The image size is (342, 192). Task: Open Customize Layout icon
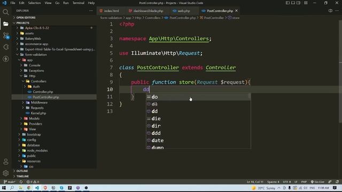(x=306, y=3)
